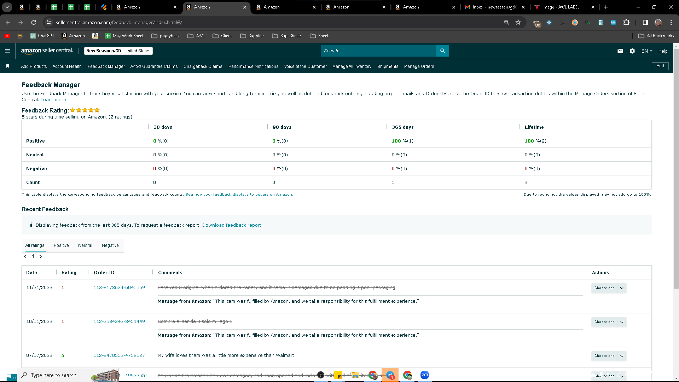Bookmark this page with the star icon
This screenshot has width=679, height=382.
coord(518,22)
